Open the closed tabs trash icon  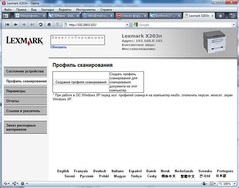pos(232,16)
